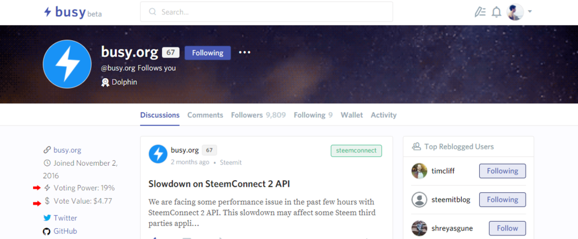Click the clock icon beside Joined date
The height and width of the screenshot is (239, 578).
47,163
